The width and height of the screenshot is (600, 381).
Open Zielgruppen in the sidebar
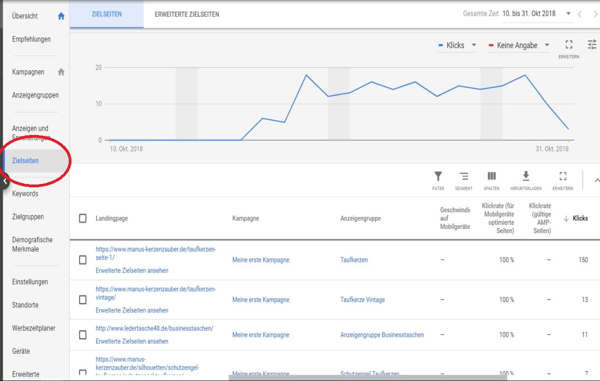click(x=28, y=217)
